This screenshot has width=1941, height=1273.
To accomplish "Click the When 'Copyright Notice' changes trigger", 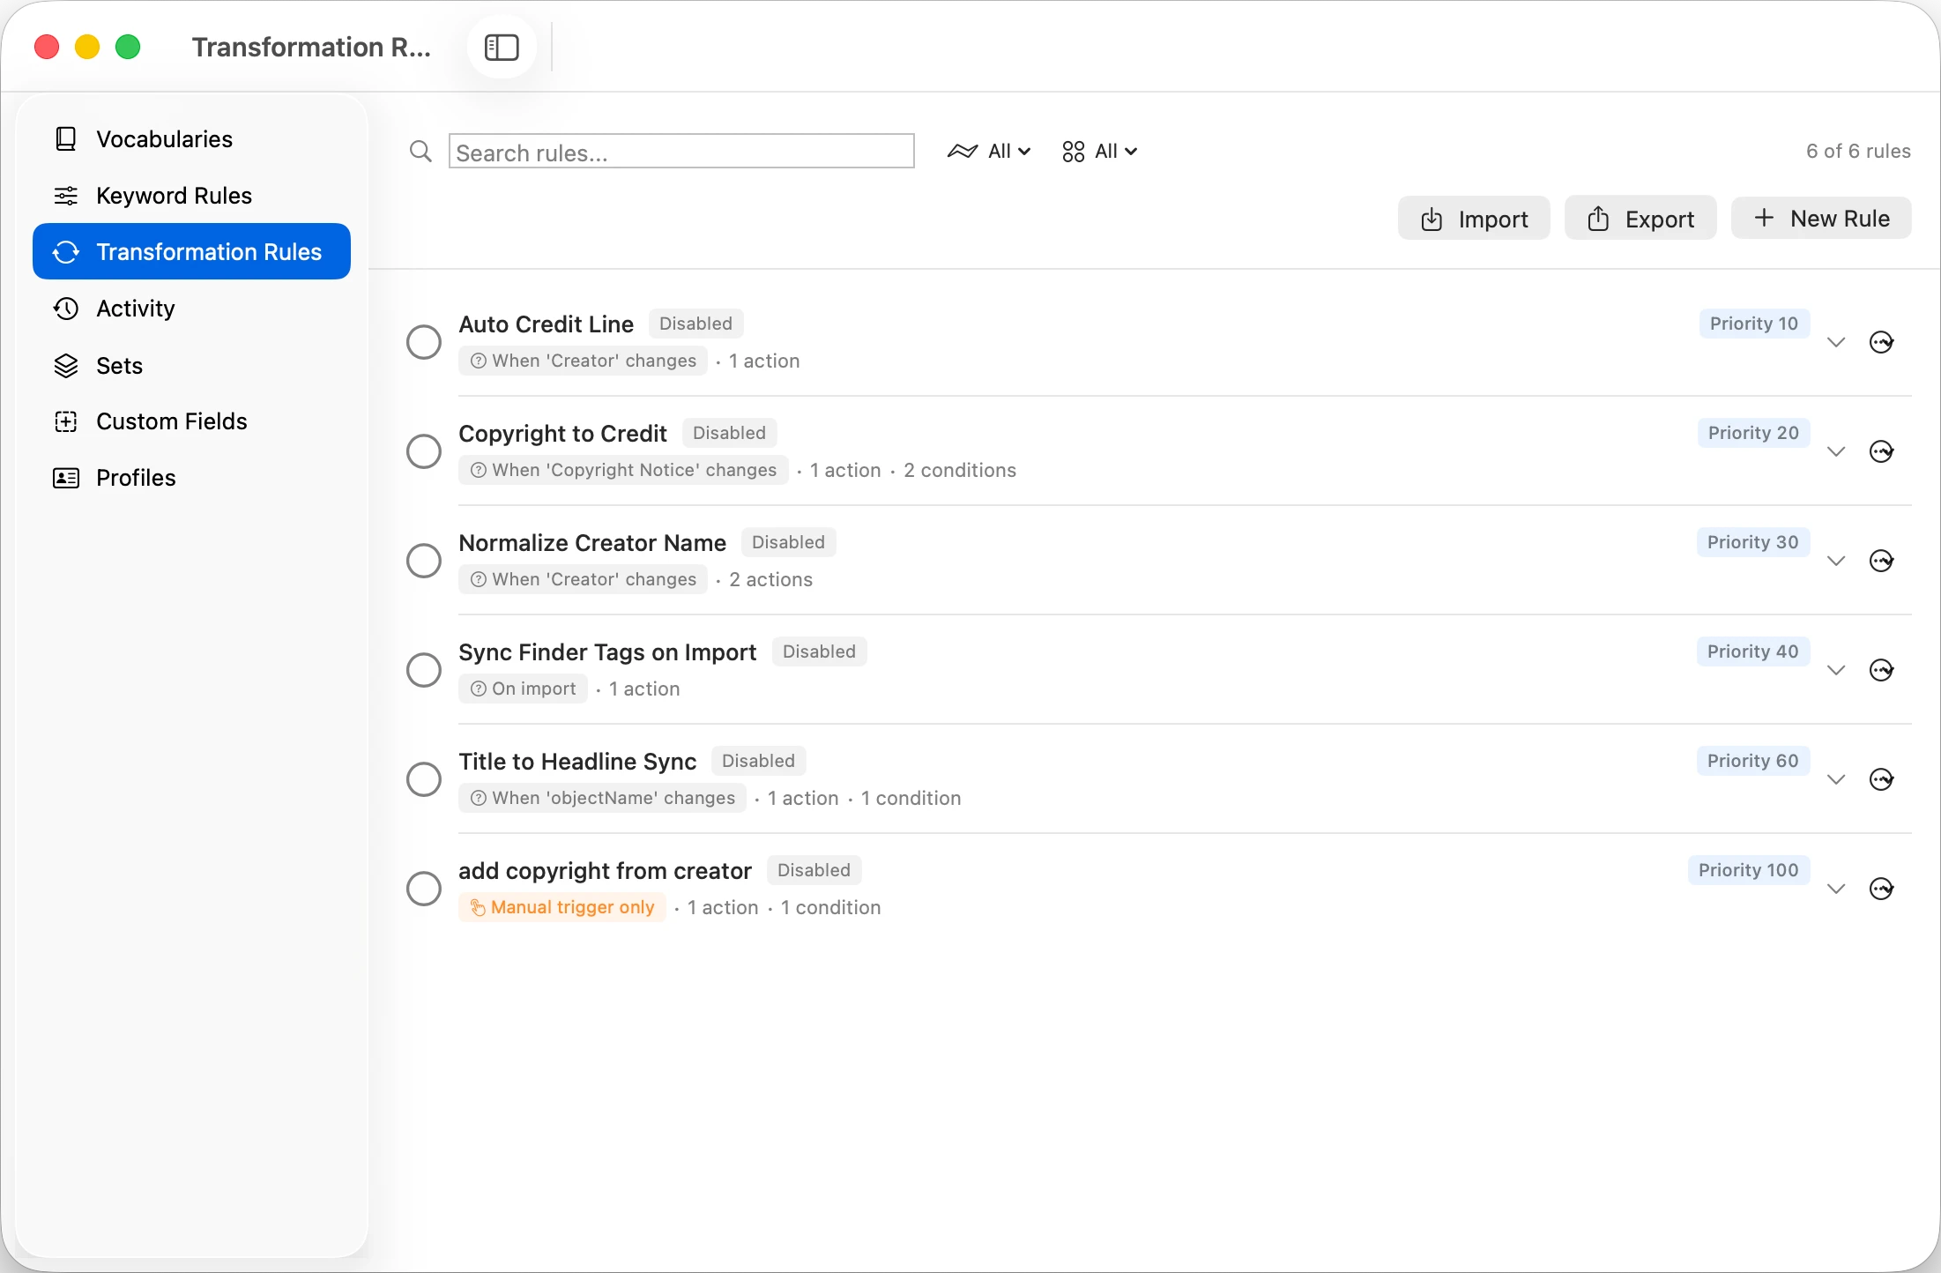I will click(x=623, y=470).
